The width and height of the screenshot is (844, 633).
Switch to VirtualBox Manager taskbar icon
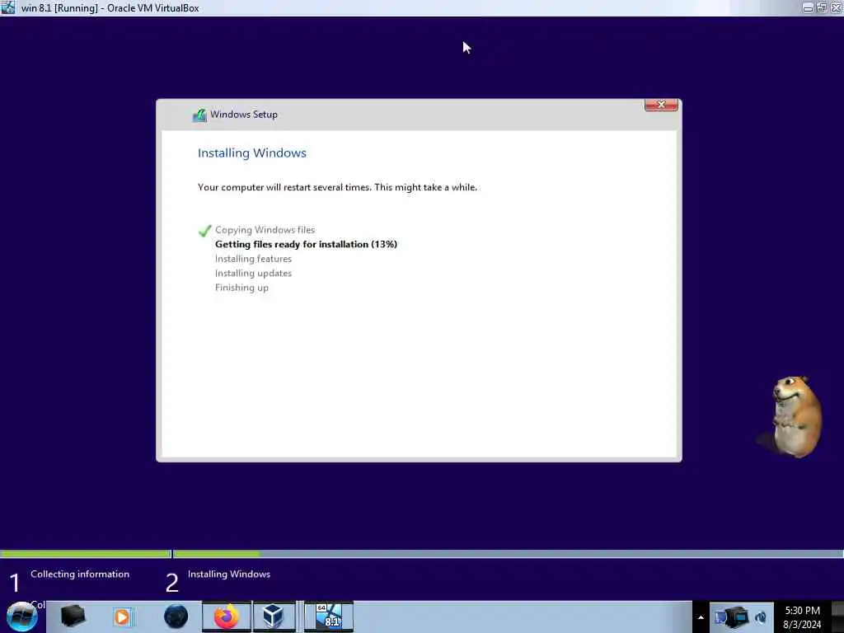point(274,617)
